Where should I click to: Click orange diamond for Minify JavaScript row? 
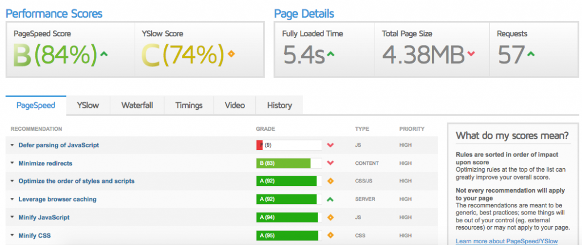pyautogui.click(x=330, y=217)
